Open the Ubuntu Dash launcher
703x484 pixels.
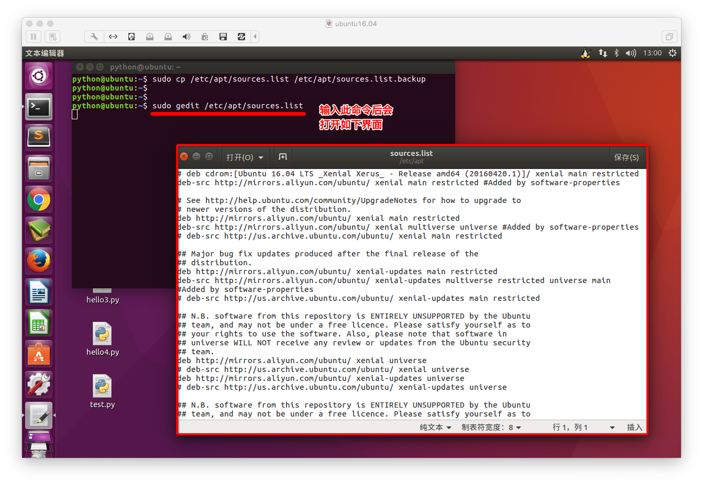(x=39, y=76)
